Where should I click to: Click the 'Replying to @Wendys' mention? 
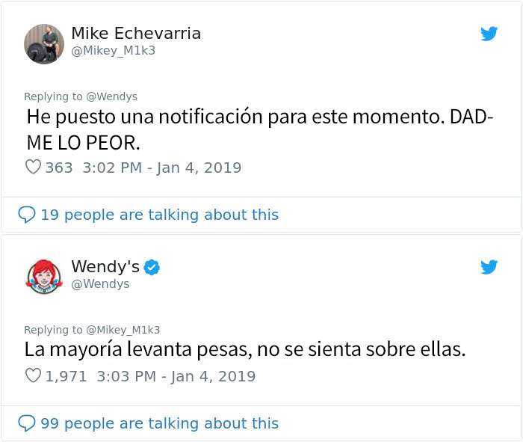(111, 96)
